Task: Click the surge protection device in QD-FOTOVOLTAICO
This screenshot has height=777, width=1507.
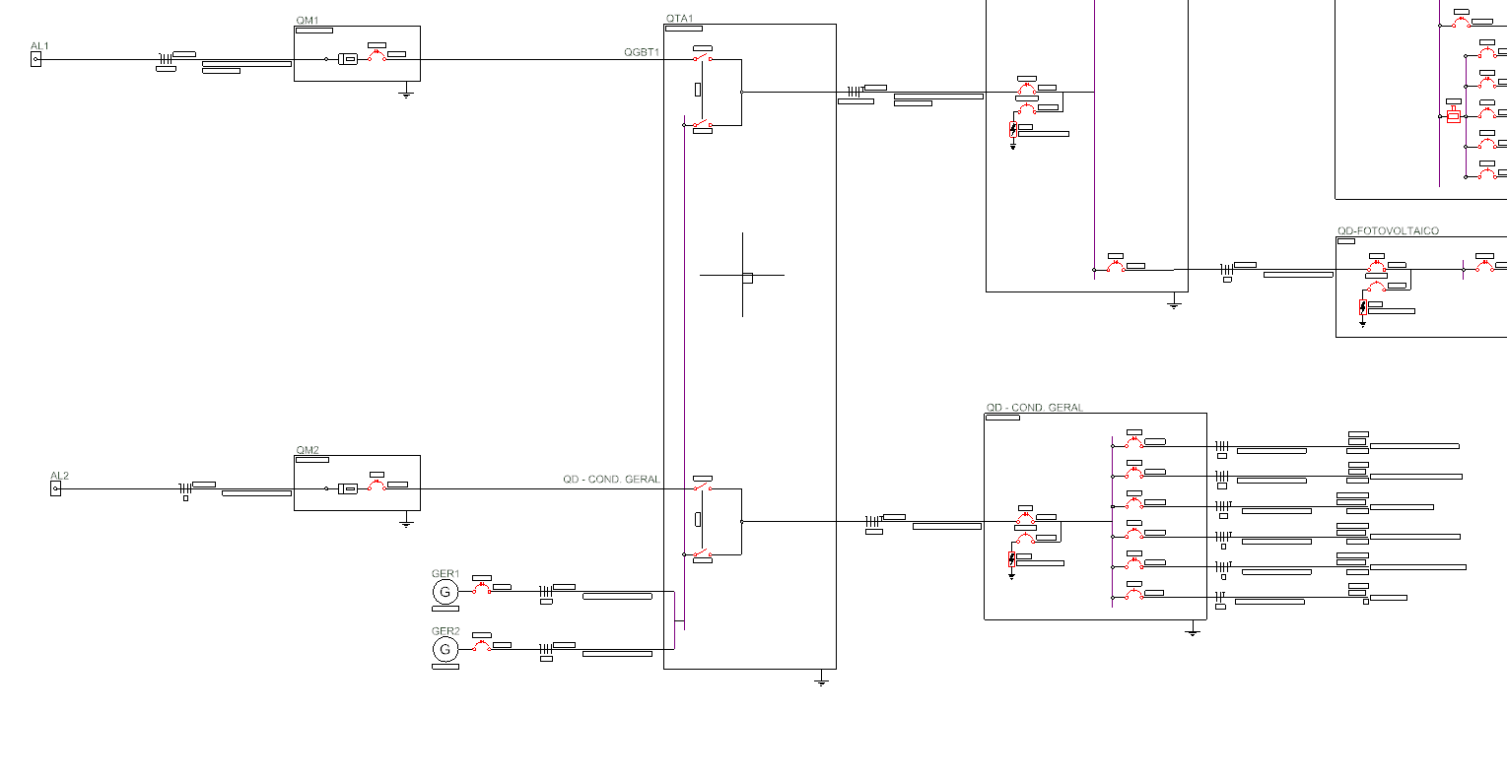Action: point(1363,307)
